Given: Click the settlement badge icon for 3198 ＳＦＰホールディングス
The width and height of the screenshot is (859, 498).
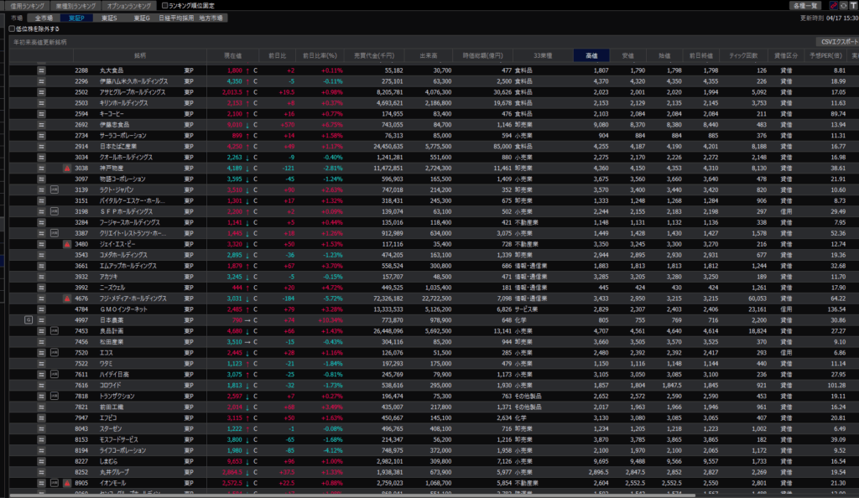Looking at the screenshot, I should pos(55,212).
